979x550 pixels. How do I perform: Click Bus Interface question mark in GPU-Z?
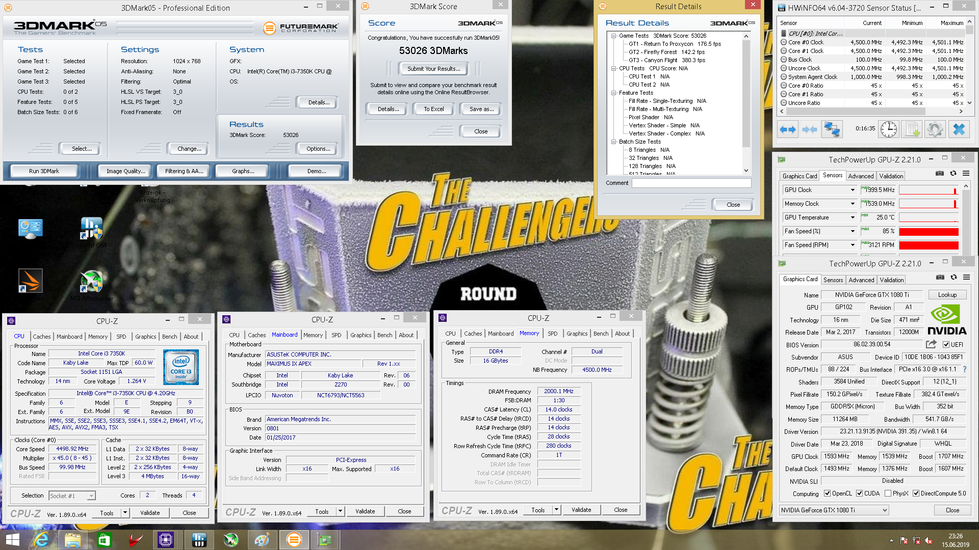[965, 369]
